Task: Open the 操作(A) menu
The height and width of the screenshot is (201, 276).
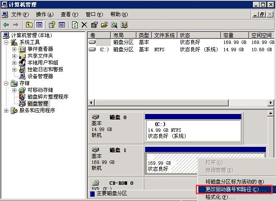Action: (45, 15)
